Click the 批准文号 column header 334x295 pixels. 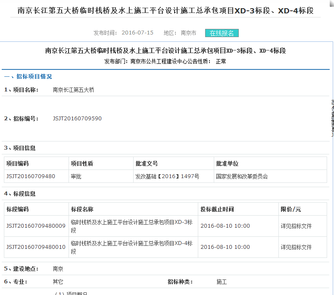[147, 163]
